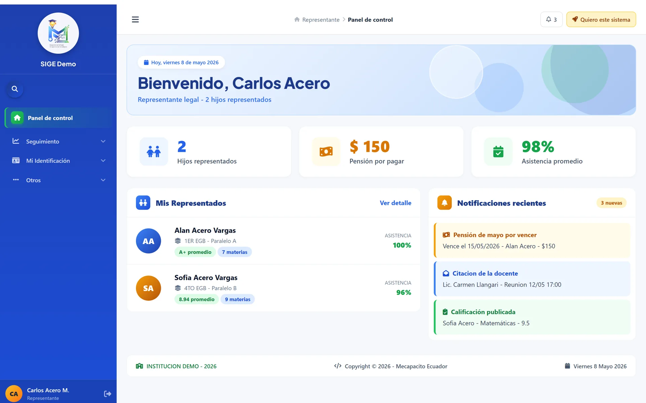Open the sidebar search icon
Screen dimensions: 646x403
[x=15, y=89]
